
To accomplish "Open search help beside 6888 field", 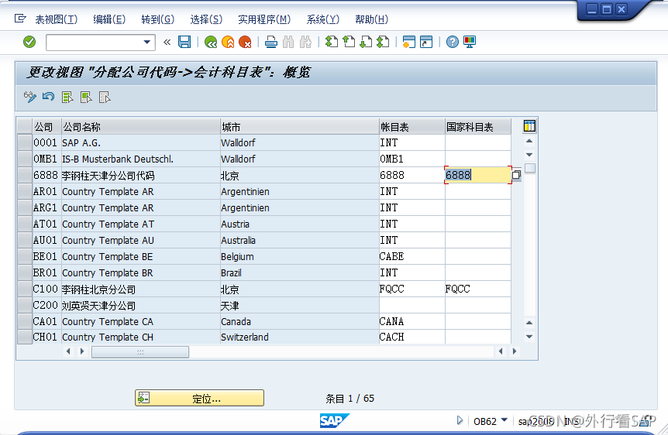I will coord(516,175).
